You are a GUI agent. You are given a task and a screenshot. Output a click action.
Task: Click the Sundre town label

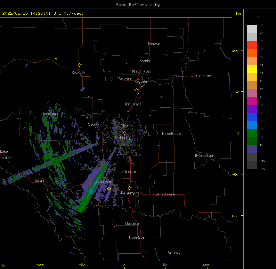coord(93,125)
